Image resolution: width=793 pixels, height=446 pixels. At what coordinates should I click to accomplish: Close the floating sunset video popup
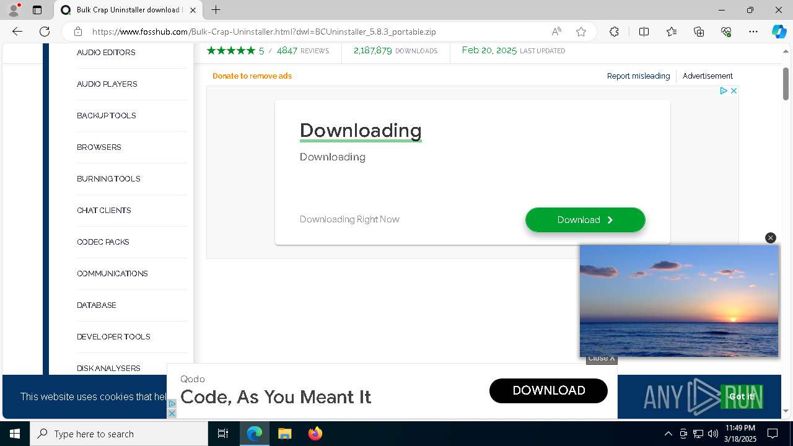[770, 238]
